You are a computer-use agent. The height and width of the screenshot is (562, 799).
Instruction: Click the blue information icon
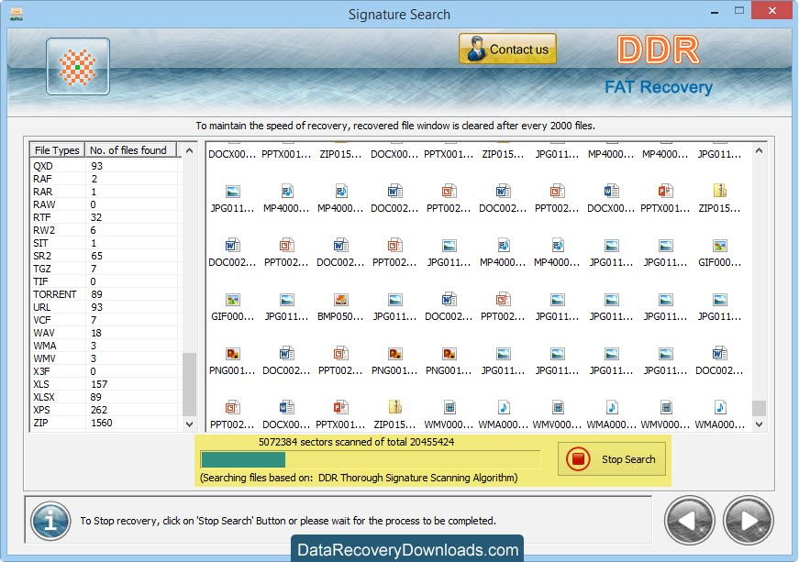click(x=50, y=521)
